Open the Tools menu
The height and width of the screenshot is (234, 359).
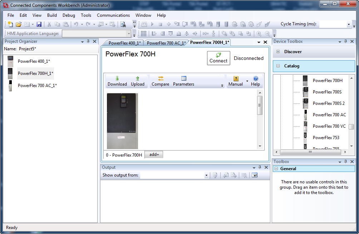point(86,15)
